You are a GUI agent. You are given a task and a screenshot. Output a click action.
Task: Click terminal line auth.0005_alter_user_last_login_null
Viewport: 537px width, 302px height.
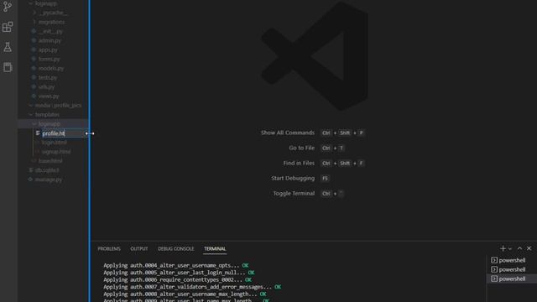coord(179,273)
